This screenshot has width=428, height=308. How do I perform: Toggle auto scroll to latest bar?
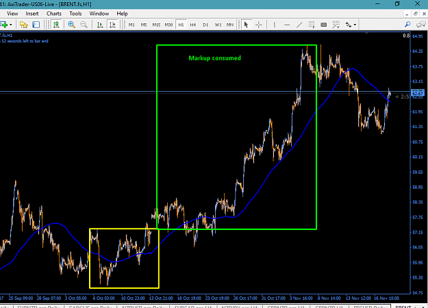pyautogui.click(x=100, y=25)
